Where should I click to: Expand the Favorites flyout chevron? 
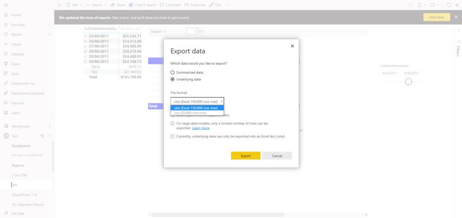(x=49, y=25)
